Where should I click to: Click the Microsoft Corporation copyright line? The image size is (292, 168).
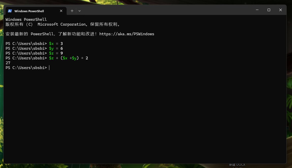(x=63, y=24)
